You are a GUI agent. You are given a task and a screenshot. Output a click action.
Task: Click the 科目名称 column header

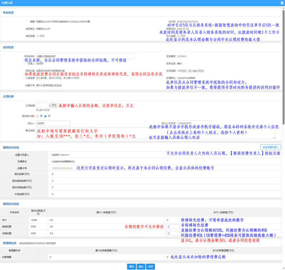click(14, 212)
